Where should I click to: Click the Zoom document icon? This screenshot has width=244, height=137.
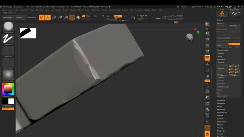[207, 40]
